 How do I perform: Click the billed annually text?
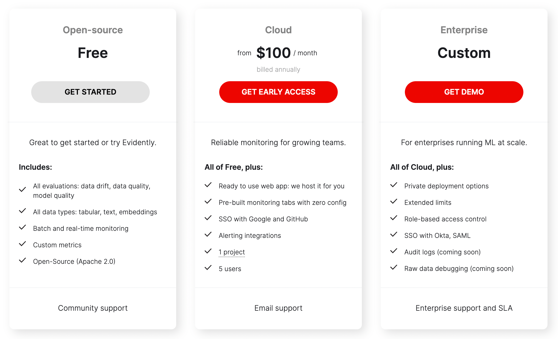point(278,69)
